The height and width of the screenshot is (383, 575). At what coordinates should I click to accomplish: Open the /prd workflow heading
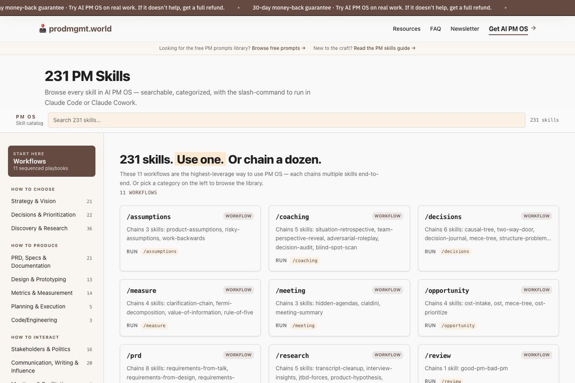coord(134,356)
